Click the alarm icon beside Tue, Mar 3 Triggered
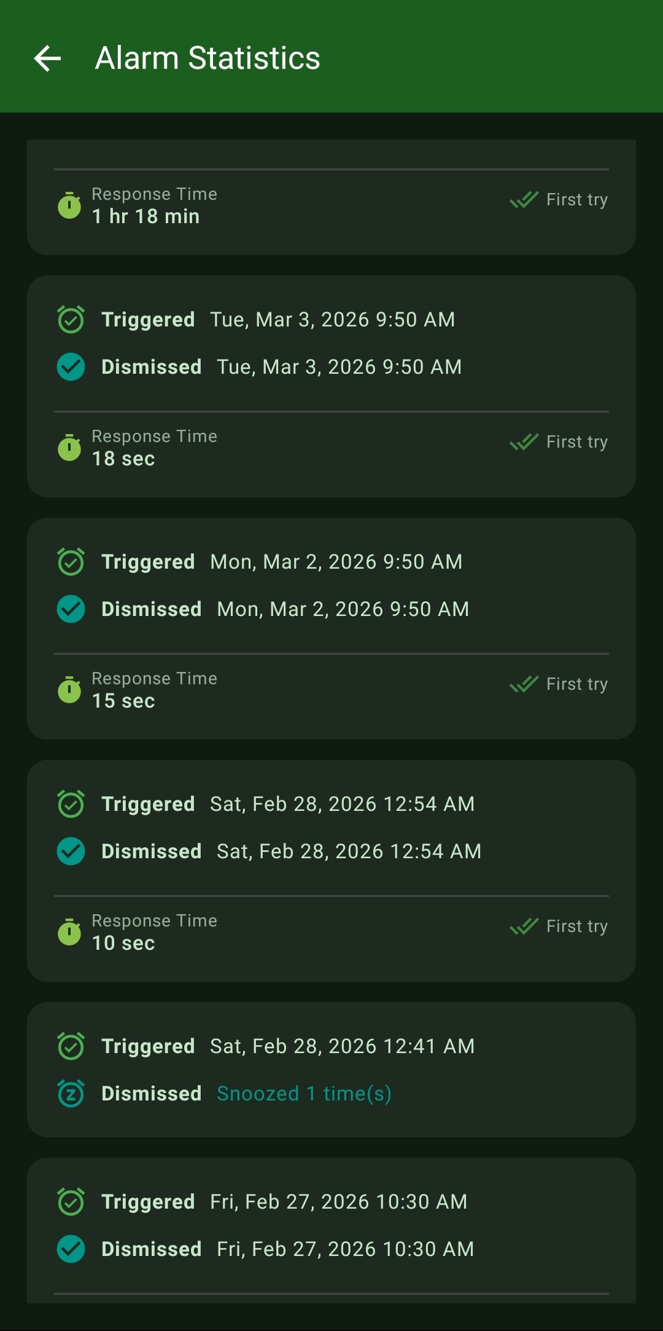 pos(71,320)
